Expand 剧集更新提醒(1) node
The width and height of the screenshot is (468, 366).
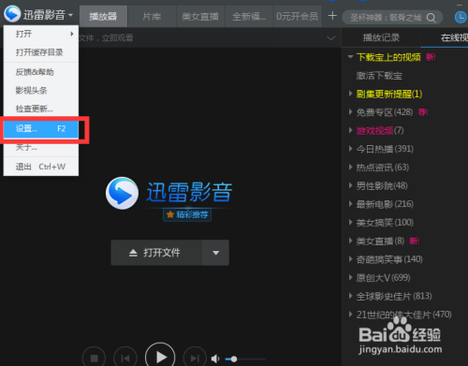point(350,94)
